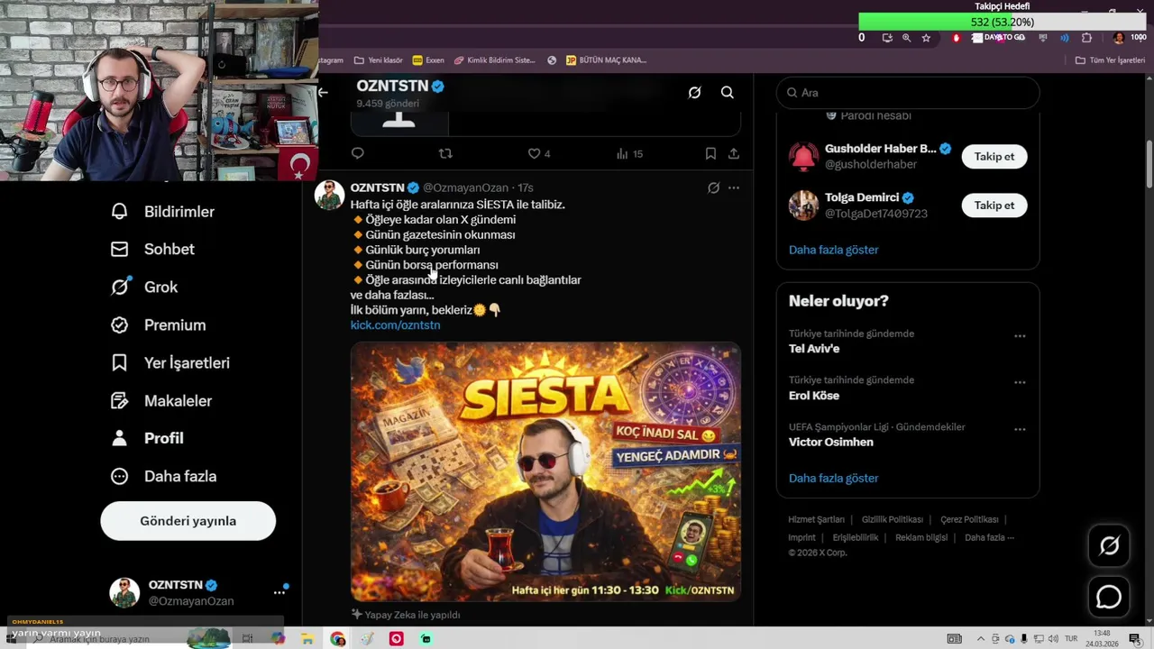The width and height of the screenshot is (1154, 649).
Task: Click Chrome icon in taskbar
Action: [x=338, y=639]
